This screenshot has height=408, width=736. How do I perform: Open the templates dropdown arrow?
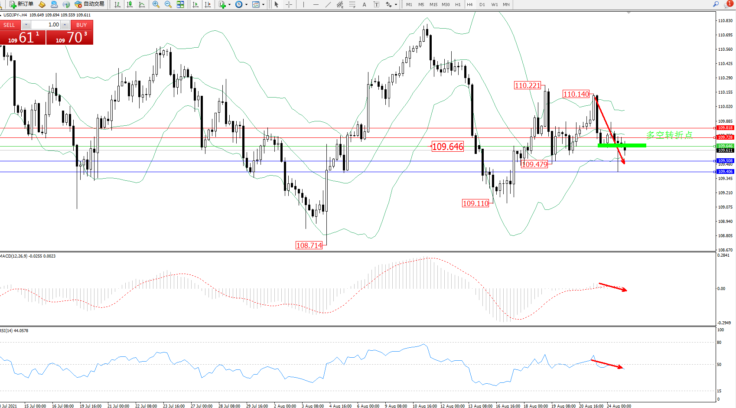point(263,5)
